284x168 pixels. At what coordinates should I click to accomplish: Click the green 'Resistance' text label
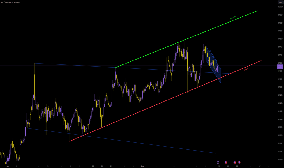(233, 18)
